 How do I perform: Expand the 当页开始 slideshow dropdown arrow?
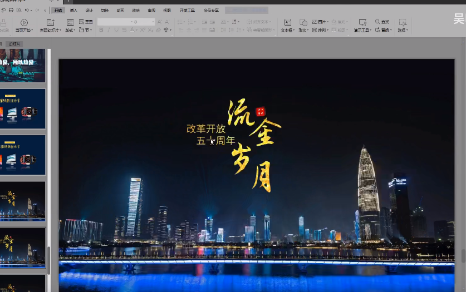point(32,30)
